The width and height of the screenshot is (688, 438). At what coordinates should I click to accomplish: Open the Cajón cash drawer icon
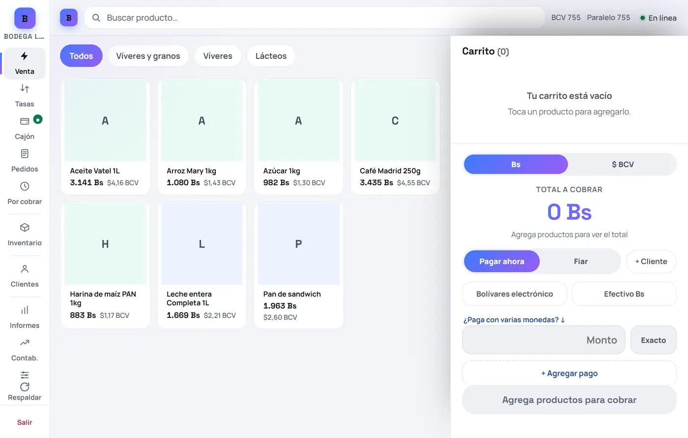tap(25, 121)
